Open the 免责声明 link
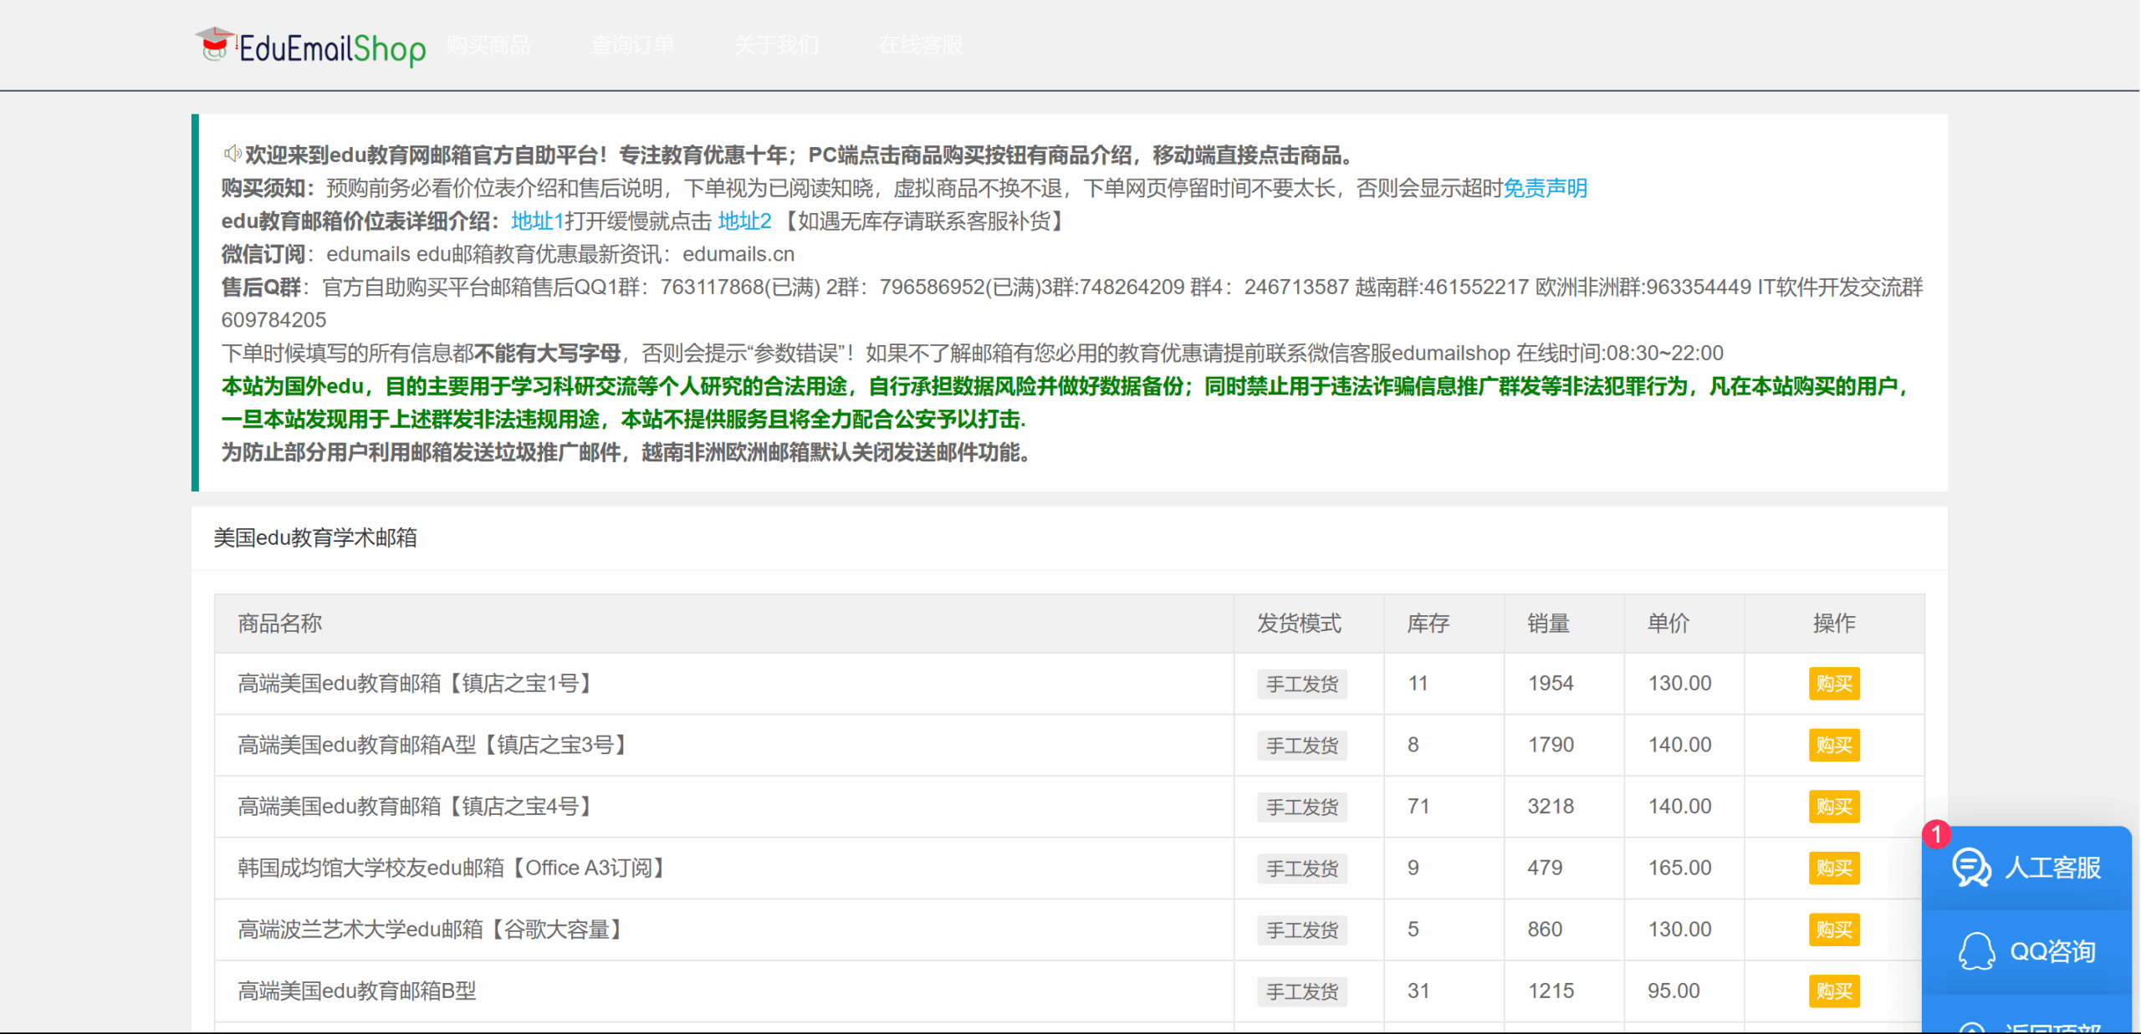Image resolution: width=2141 pixels, height=1034 pixels. pos(1545,188)
